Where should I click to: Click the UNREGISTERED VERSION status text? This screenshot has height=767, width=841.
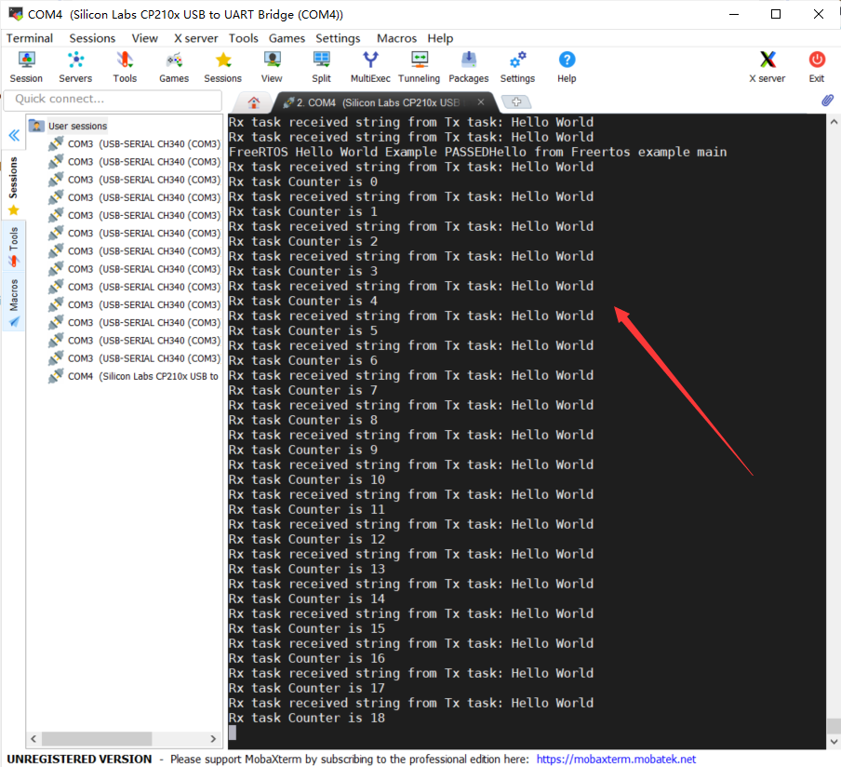[79, 759]
